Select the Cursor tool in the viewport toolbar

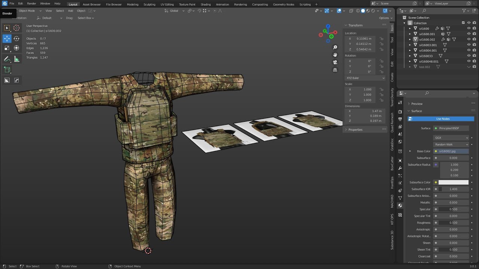16,28
